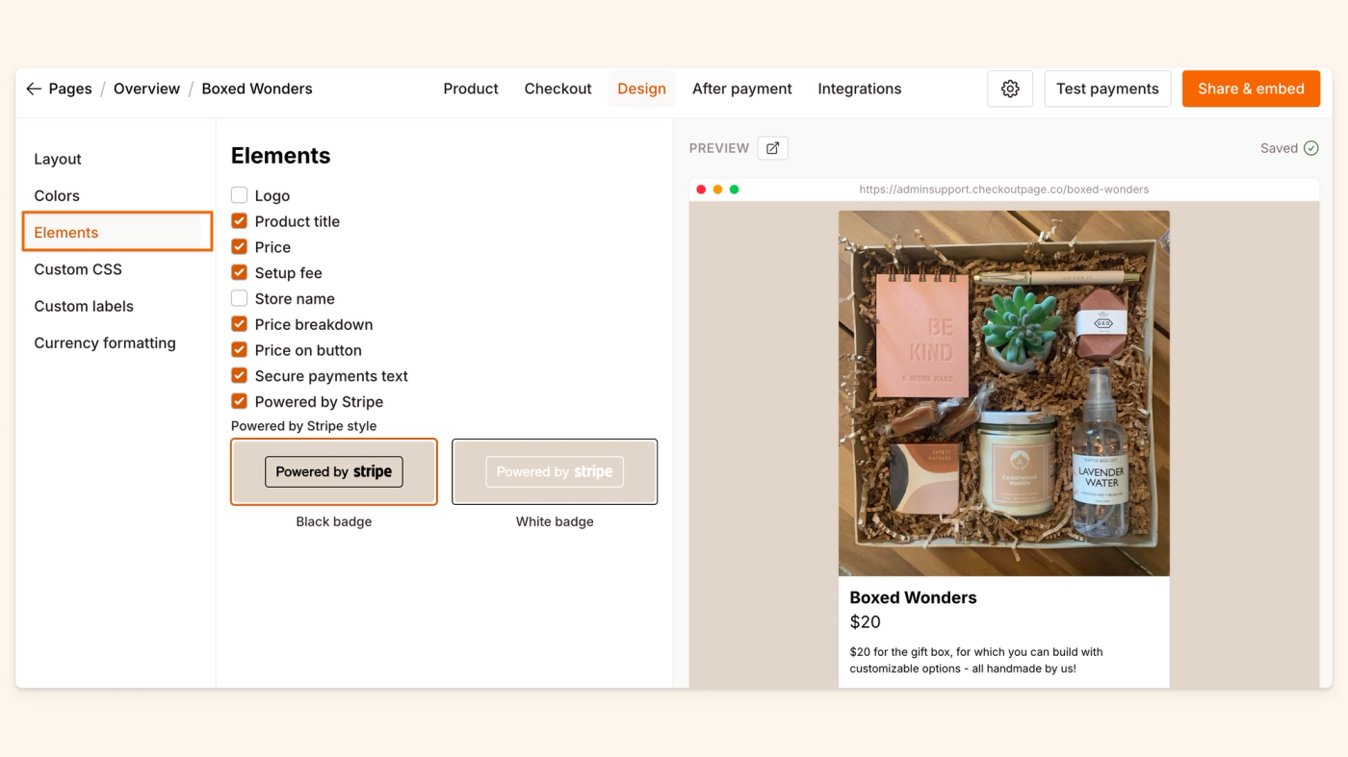Screen dimensions: 1348x757
Task: Open the Layout sidebar section
Action: pyautogui.click(x=58, y=159)
